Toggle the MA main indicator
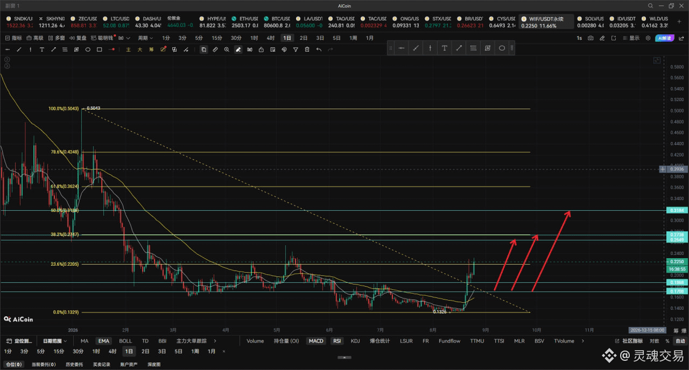This screenshot has height=370, width=689. (85, 341)
